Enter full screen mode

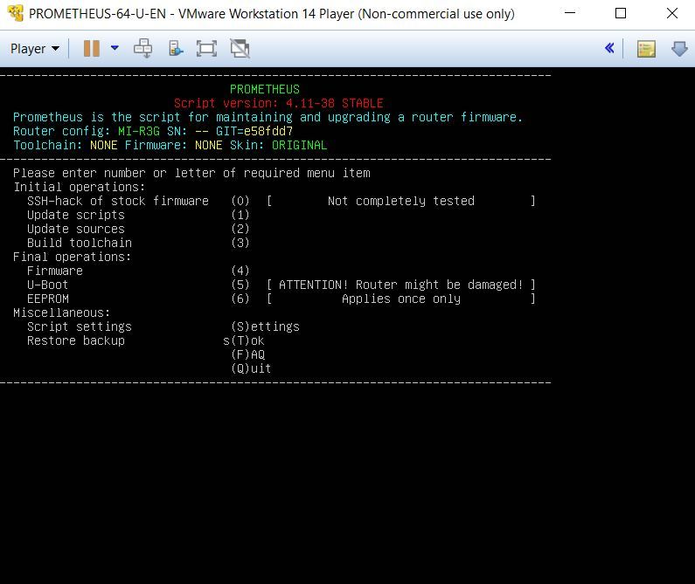(x=206, y=49)
